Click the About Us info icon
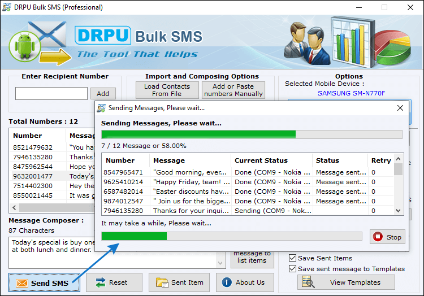 [x=227, y=282]
